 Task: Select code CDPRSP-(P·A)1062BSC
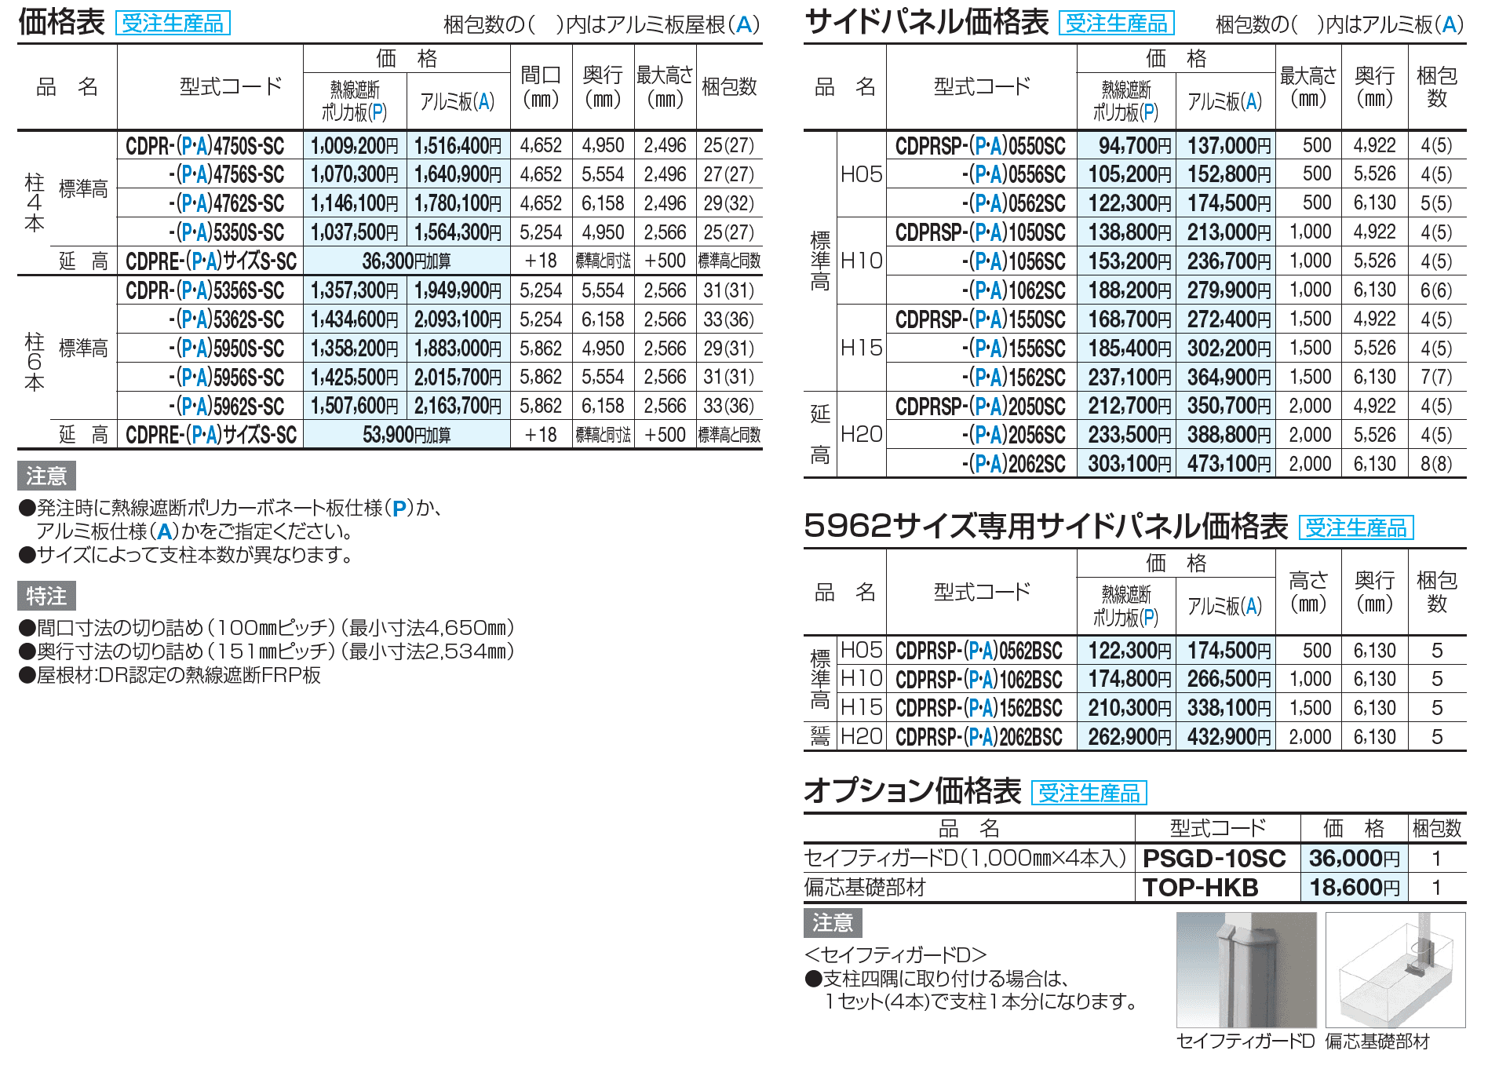(x=979, y=680)
